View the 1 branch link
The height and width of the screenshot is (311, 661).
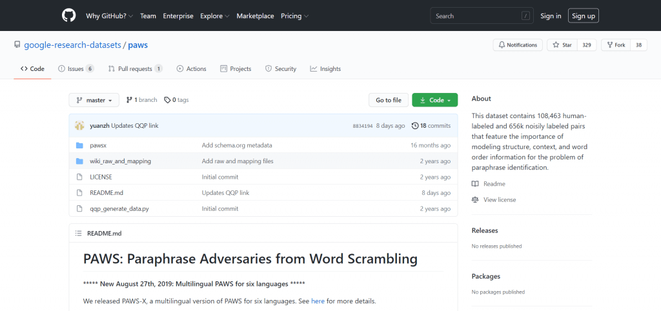click(x=141, y=100)
